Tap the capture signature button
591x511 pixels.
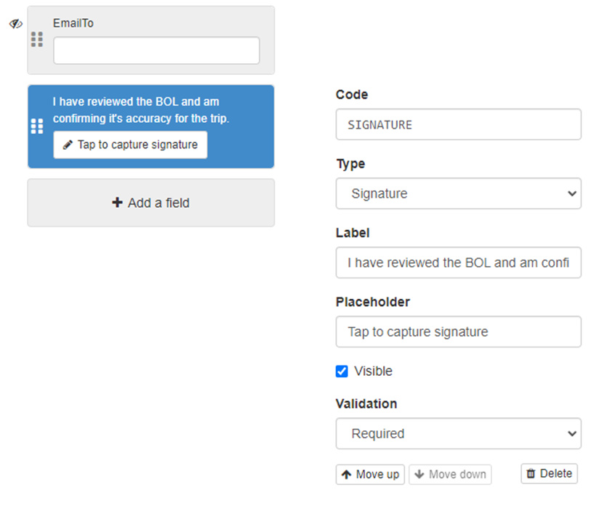coord(130,145)
